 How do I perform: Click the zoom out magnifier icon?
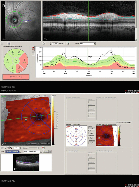(x=11, y=148)
